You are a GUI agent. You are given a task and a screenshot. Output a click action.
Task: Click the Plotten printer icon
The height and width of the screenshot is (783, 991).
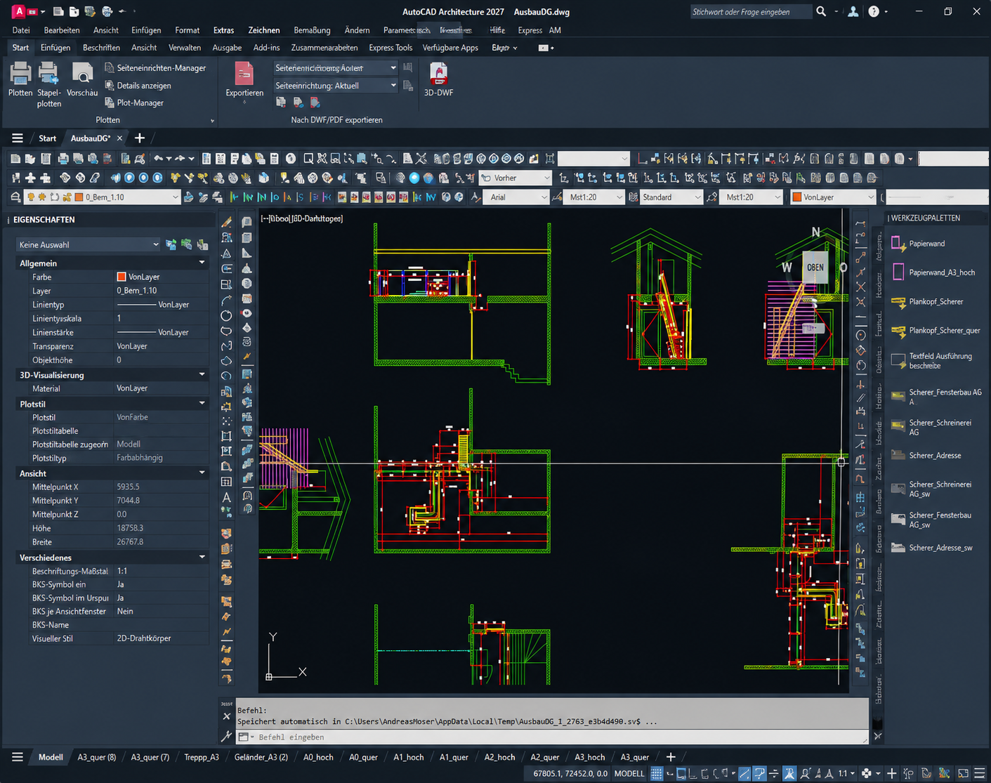(x=20, y=73)
